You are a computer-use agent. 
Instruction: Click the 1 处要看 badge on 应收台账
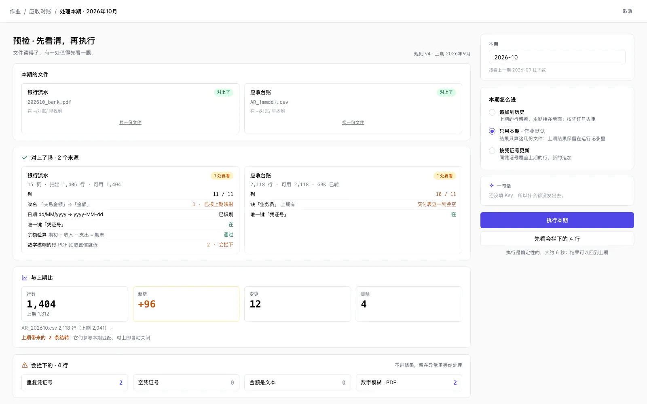(x=445, y=176)
